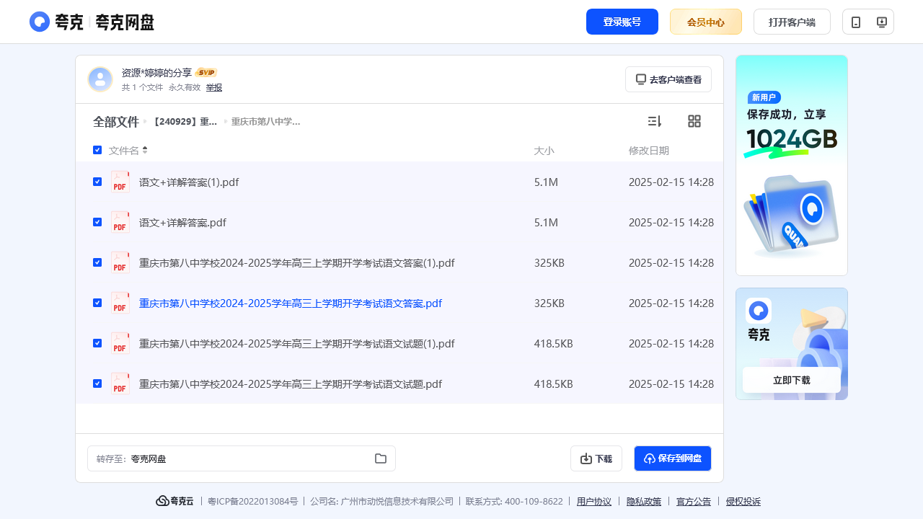Switch to grid view icon
Viewport: 923px width, 519px height.
click(694, 121)
